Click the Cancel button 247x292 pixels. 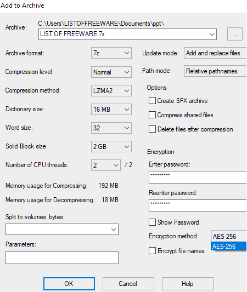(128, 284)
